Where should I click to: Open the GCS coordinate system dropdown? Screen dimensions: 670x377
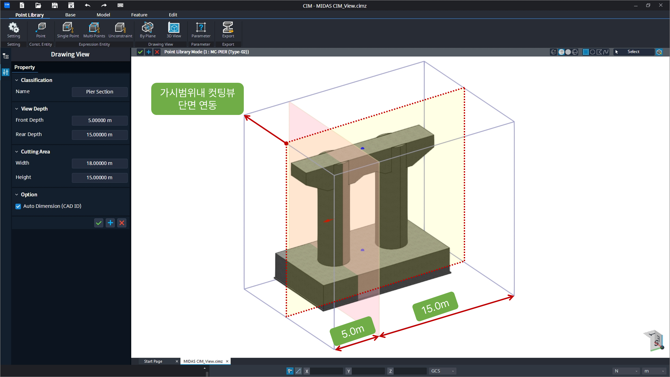[442, 371]
